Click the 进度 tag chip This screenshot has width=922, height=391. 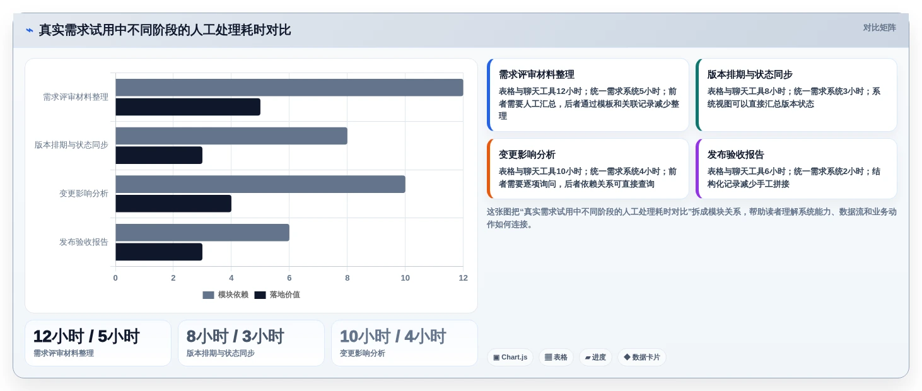(595, 357)
